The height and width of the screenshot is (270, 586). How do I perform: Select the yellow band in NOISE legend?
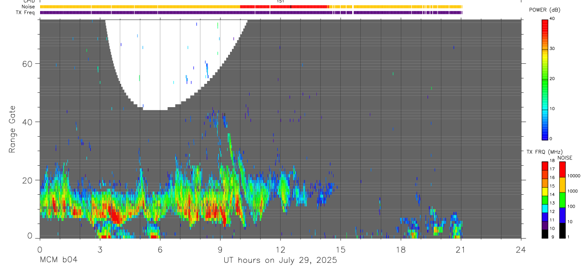pos(562,185)
